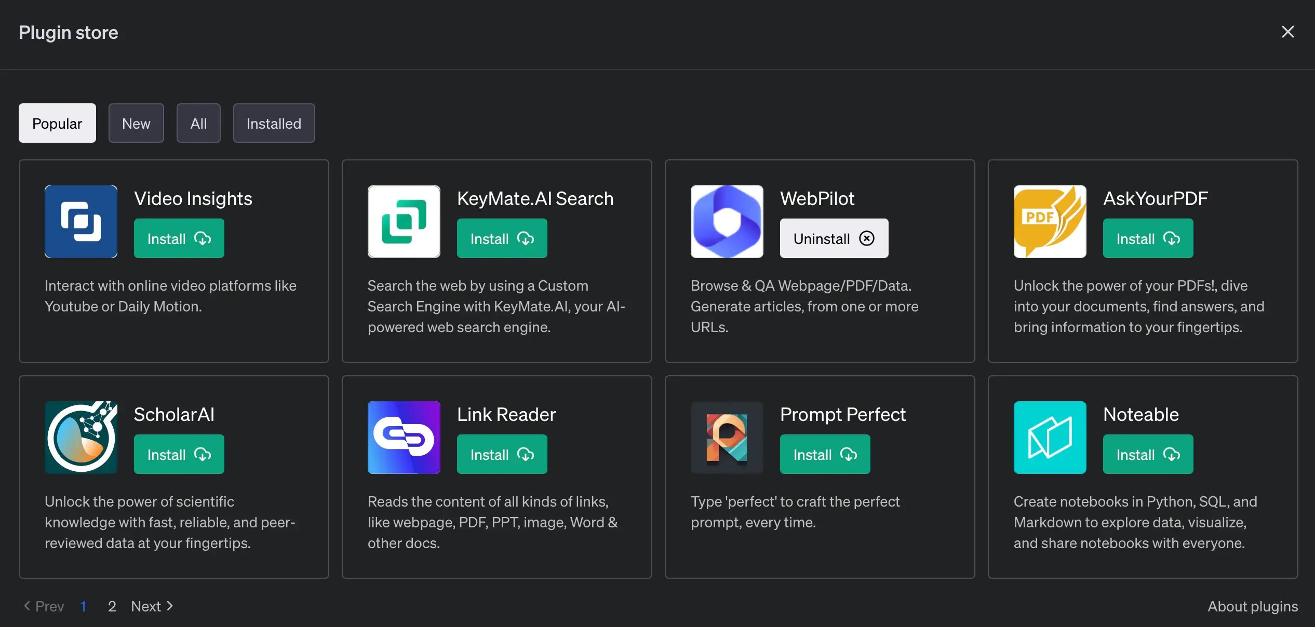Open the Installed plugins tab
This screenshot has width=1315, height=627.
coord(274,124)
